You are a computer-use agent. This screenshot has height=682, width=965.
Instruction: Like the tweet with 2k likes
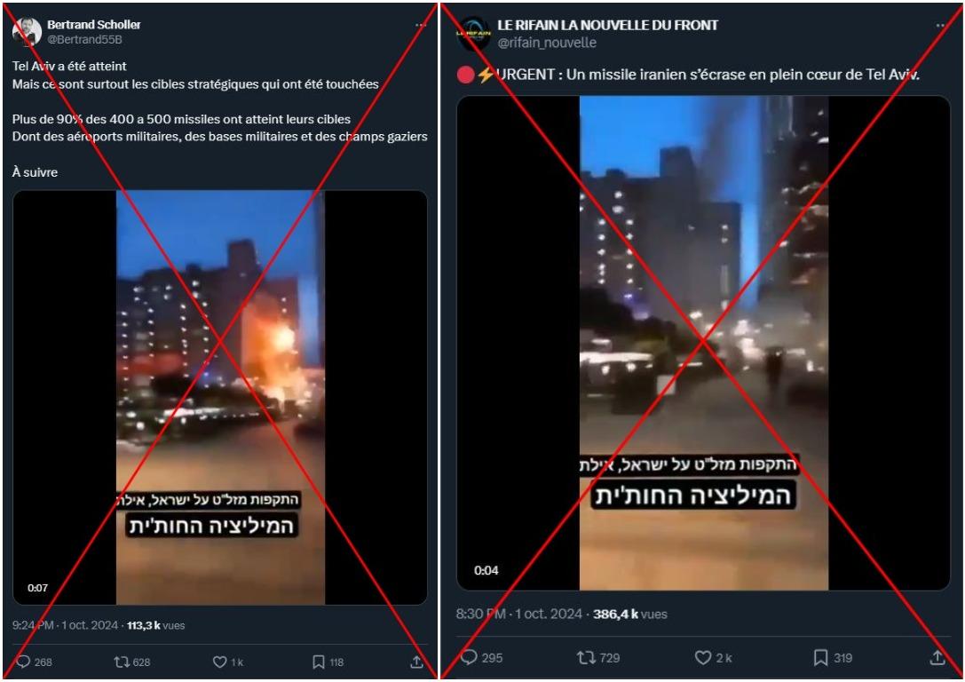pos(703,657)
